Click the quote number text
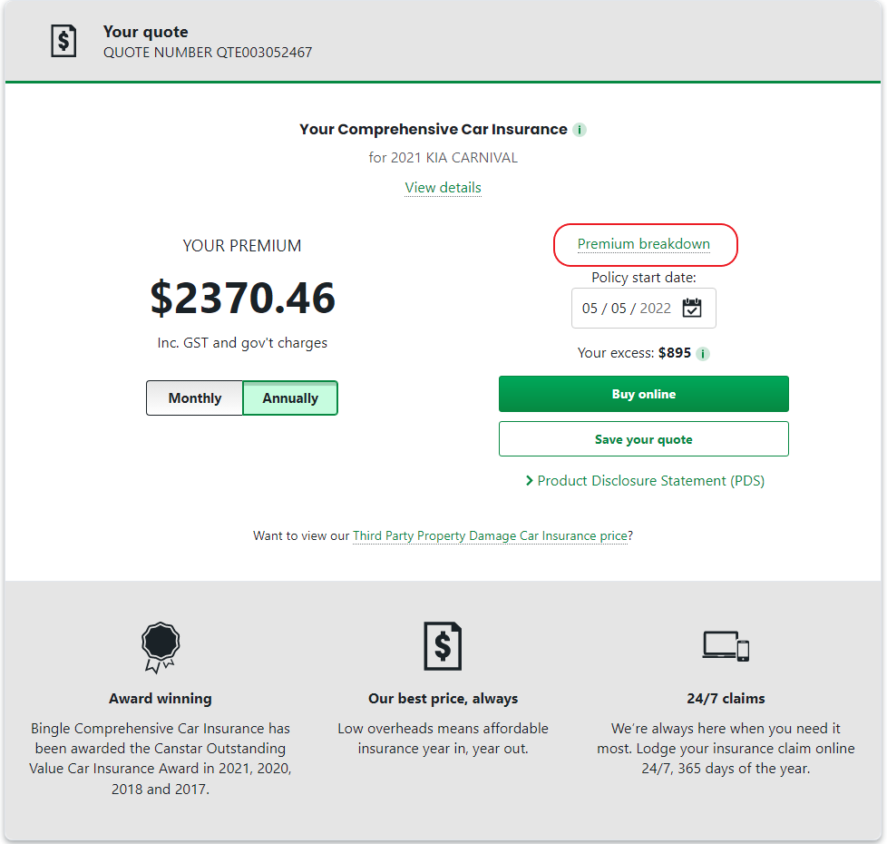Image resolution: width=887 pixels, height=844 pixels. tap(208, 53)
